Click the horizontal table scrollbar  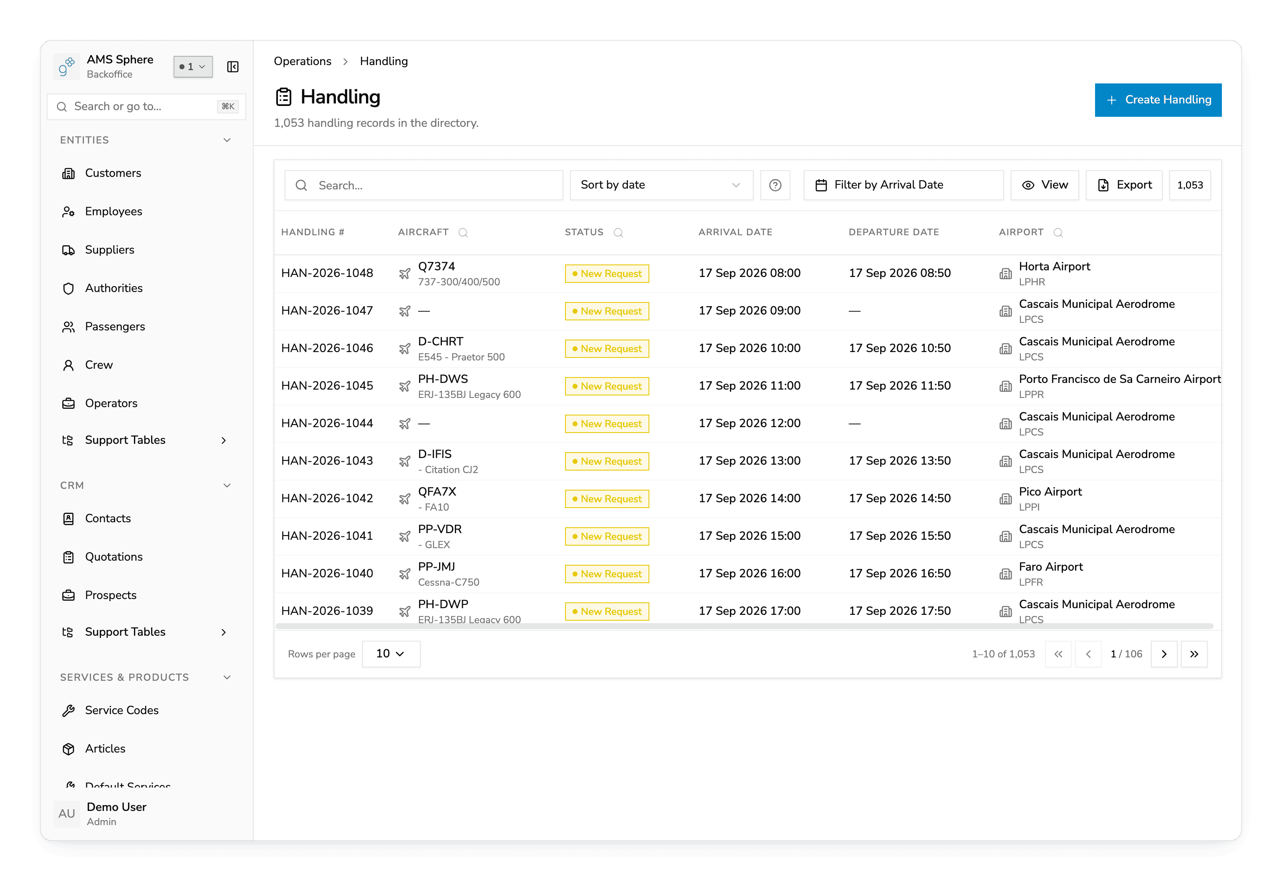pos(744,626)
